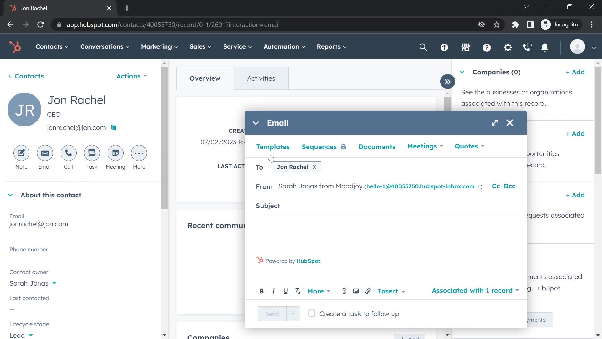Click the Call icon for Jon Rachel
This screenshot has height=339, width=602.
tap(68, 153)
